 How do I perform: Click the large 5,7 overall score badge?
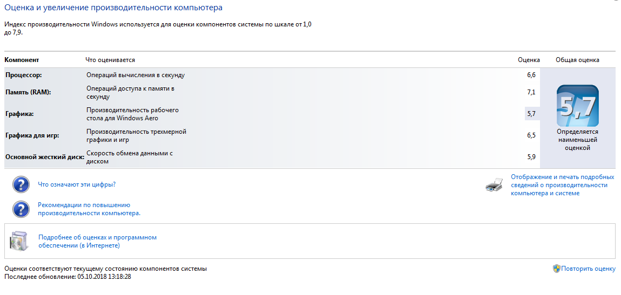[x=577, y=106]
